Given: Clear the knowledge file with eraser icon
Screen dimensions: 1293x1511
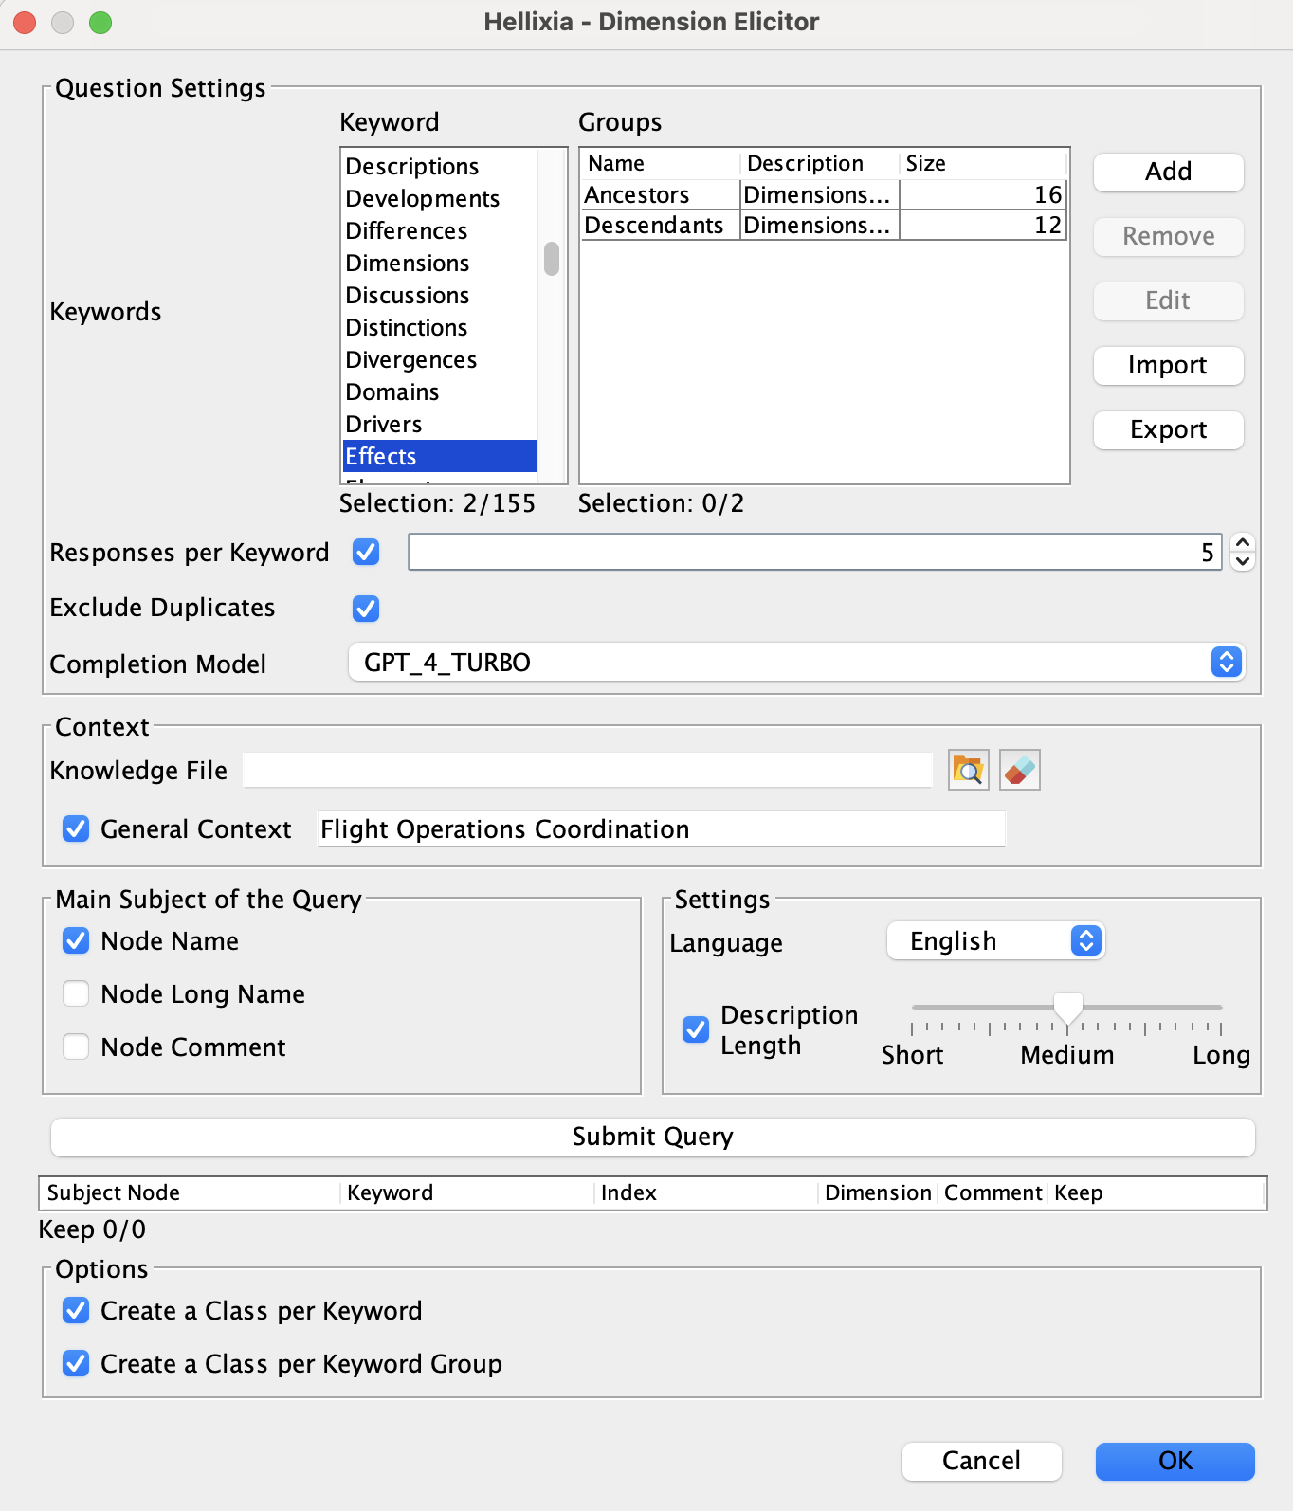Looking at the screenshot, I should pyautogui.click(x=1019, y=770).
